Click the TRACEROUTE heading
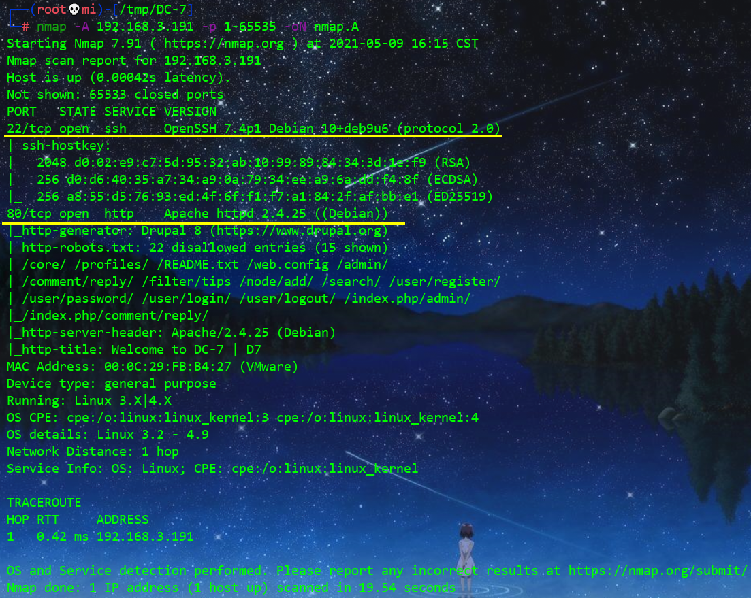The width and height of the screenshot is (751, 598). coord(44,503)
